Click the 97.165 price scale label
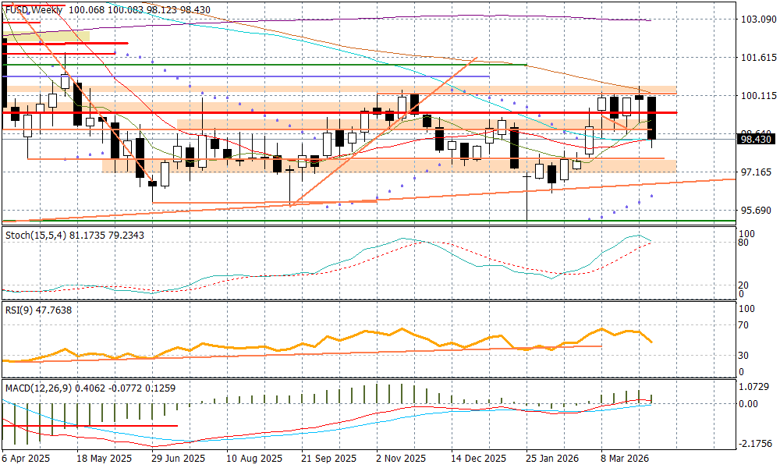780x468 pixels. (756, 172)
